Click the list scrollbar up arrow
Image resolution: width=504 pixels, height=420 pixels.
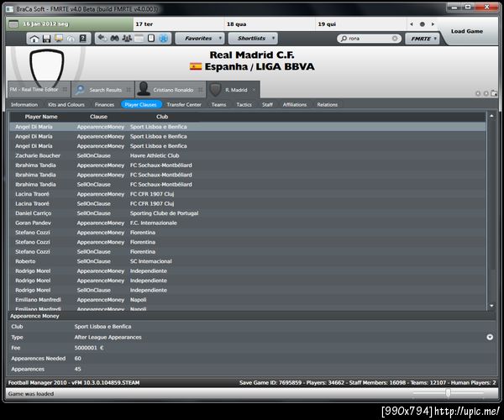click(x=491, y=116)
